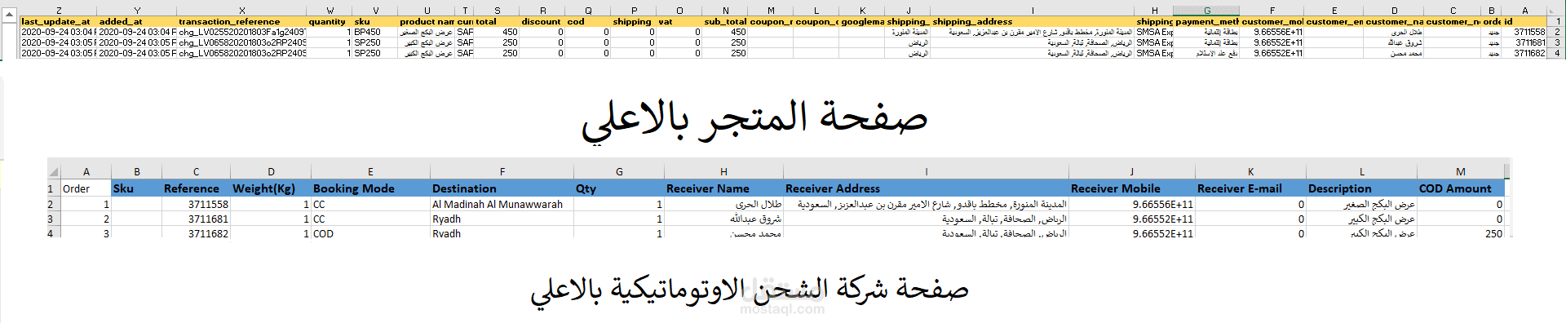Click the Booking Mode header cell

point(370,188)
